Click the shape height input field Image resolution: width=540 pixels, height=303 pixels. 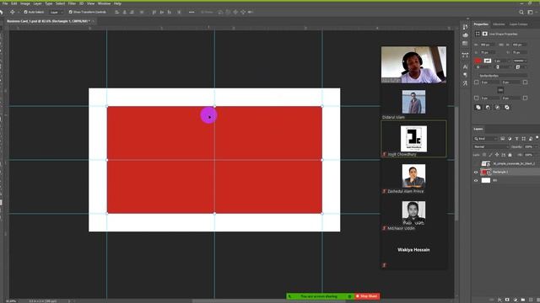[x=519, y=45]
